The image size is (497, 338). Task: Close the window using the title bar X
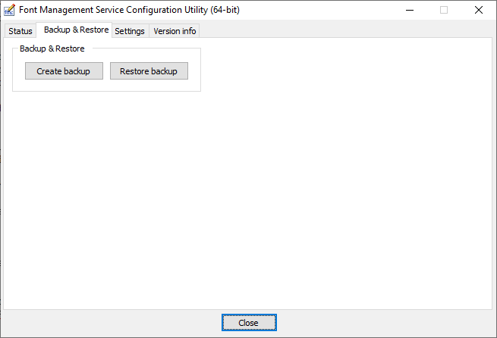point(479,11)
